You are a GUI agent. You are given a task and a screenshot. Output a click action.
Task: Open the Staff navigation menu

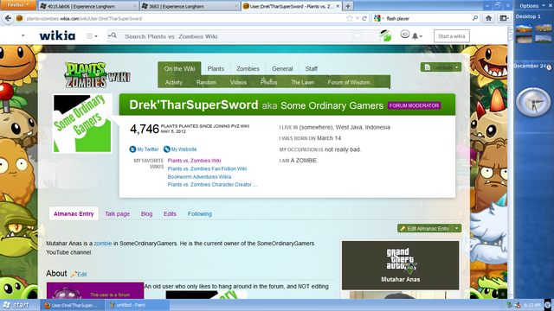[x=311, y=68]
